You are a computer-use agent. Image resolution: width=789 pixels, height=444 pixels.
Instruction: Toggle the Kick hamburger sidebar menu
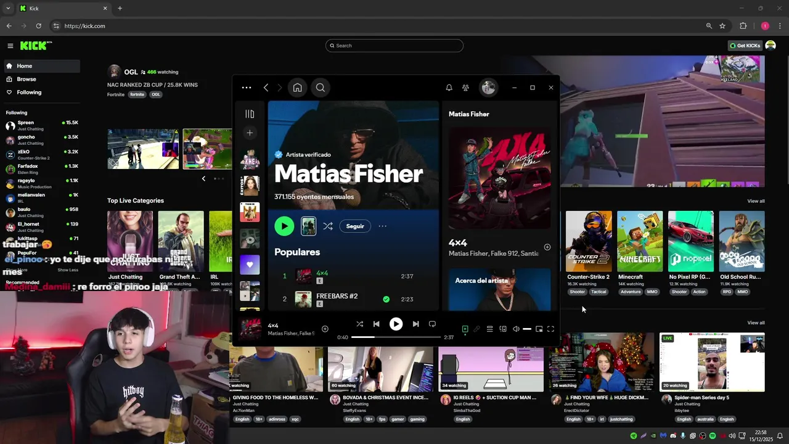pos(10,46)
